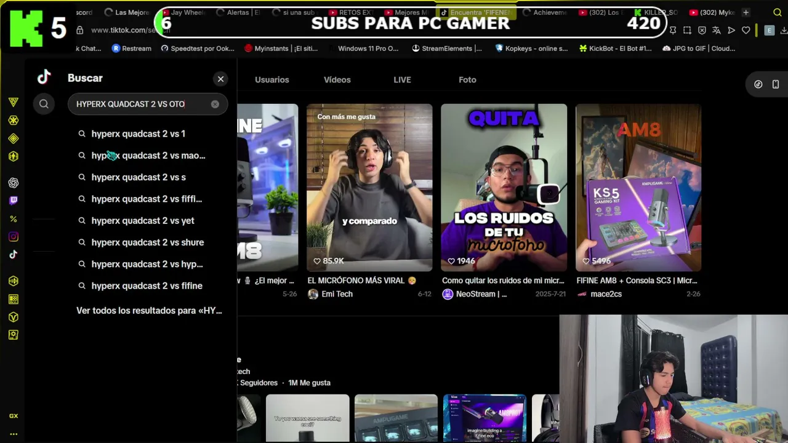Open the "Do you wanna see something cool?" thumbnail
Screen dimensions: 788x443
coord(307,418)
